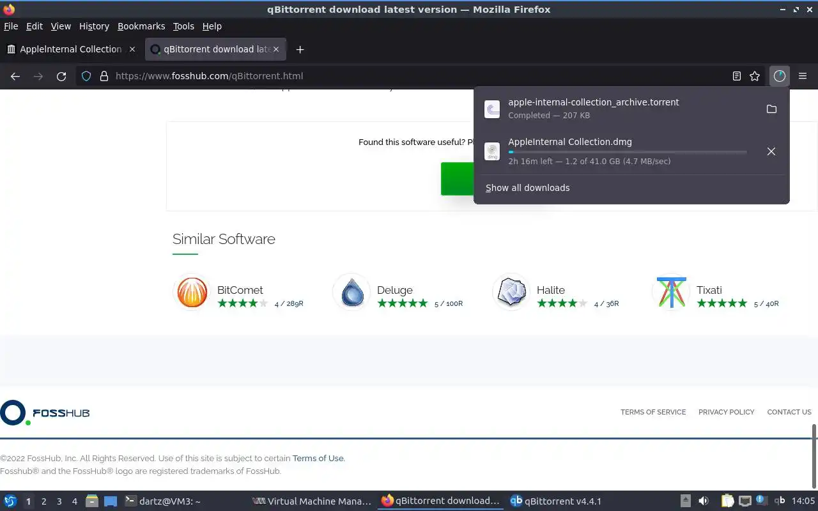Viewport: 818px width, 511px height.
Task: Click the AppleInternal Collection.dmg download progress bar
Action: (628, 152)
